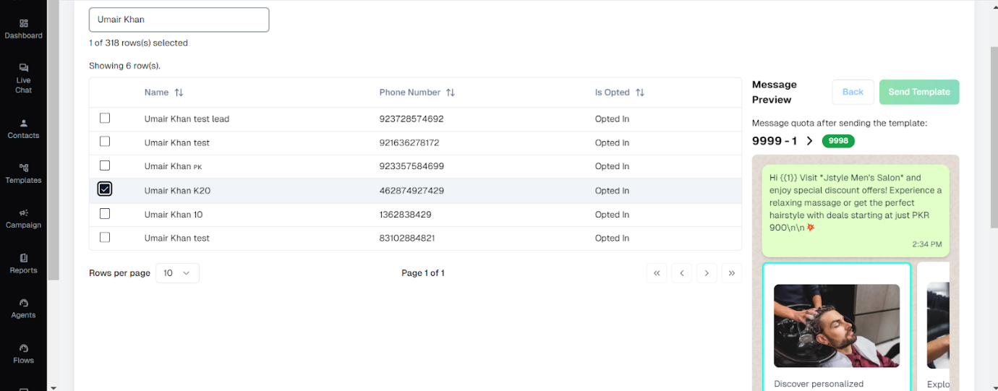Open Rows per page dropdown
998x391 pixels.
(177, 273)
